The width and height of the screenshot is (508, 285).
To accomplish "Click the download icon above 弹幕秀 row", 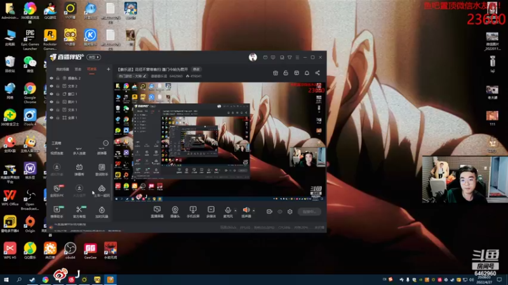I will tap(57, 167).
